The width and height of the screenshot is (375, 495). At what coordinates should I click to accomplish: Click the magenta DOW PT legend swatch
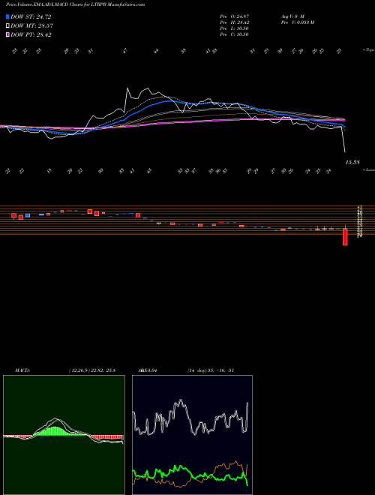pos(8,34)
